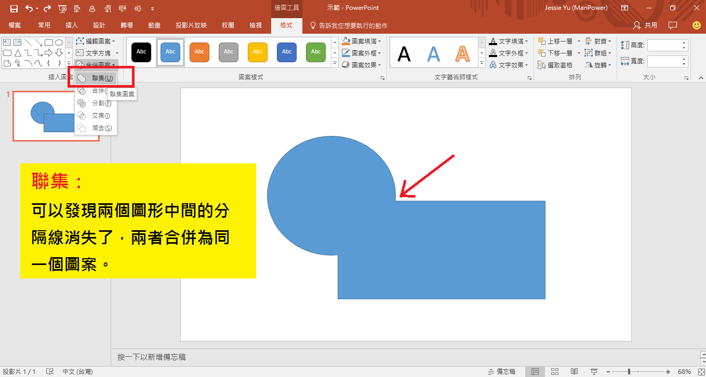Select the oval shape in shapes gallery
Image resolution: width=706 pixels, height=377 pixels.
coord(59,43)
